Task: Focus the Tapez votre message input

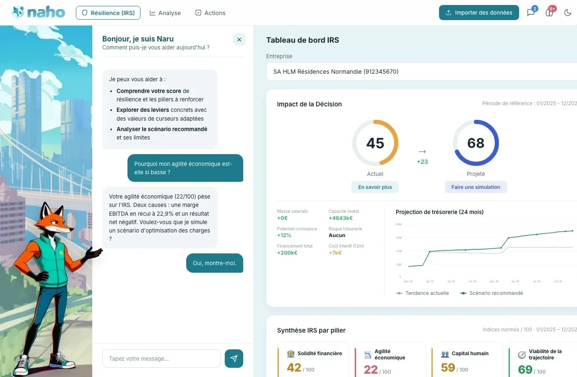Action: [x=161, y=359]
